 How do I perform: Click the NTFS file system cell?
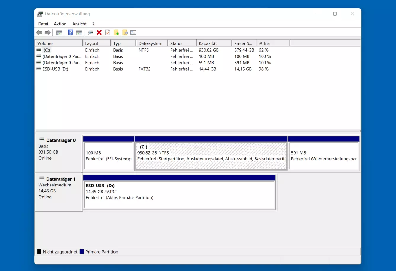tap(144, 50)
